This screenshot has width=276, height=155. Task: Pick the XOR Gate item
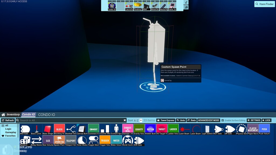click(x=139, y=140)
